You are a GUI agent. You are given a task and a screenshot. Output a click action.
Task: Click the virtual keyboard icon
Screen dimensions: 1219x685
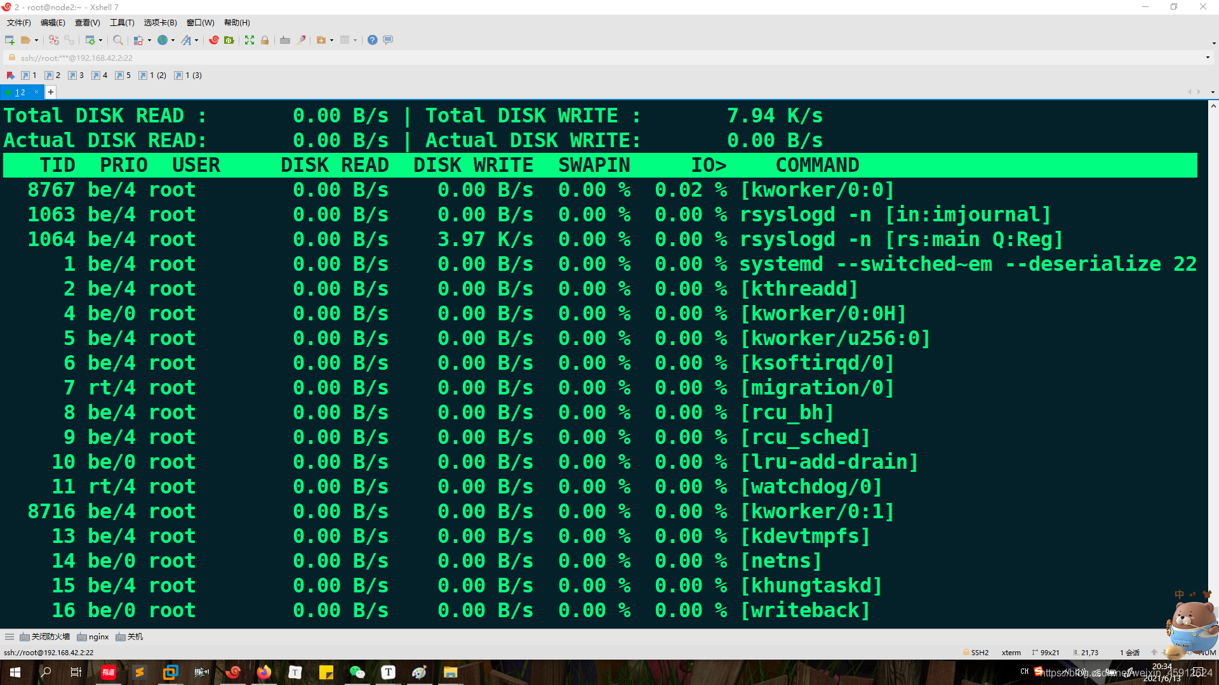[x=285, y=40]
